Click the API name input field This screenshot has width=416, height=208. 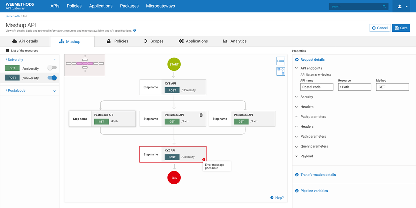point(317,87)
